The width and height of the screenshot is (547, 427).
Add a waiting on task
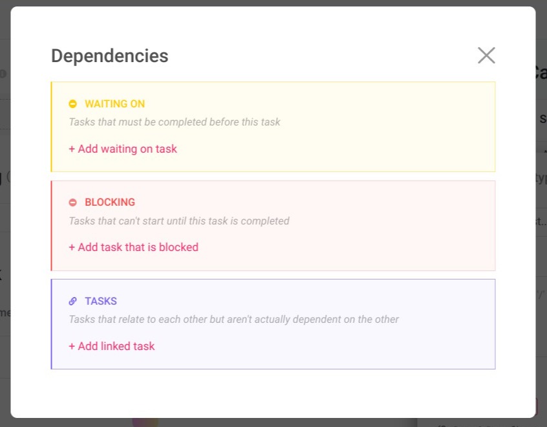pyautogui.click(x=123, y=149)
